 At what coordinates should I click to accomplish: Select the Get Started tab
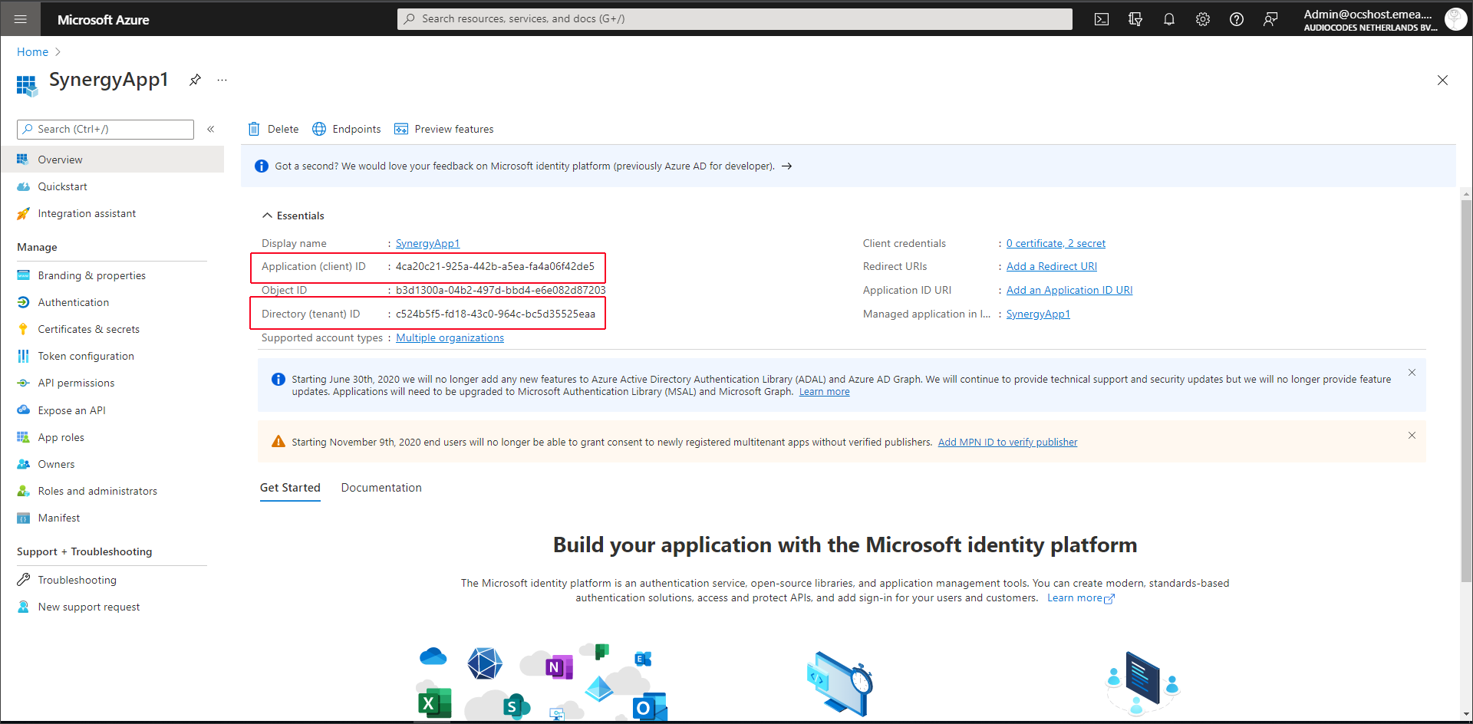[290, 488]
